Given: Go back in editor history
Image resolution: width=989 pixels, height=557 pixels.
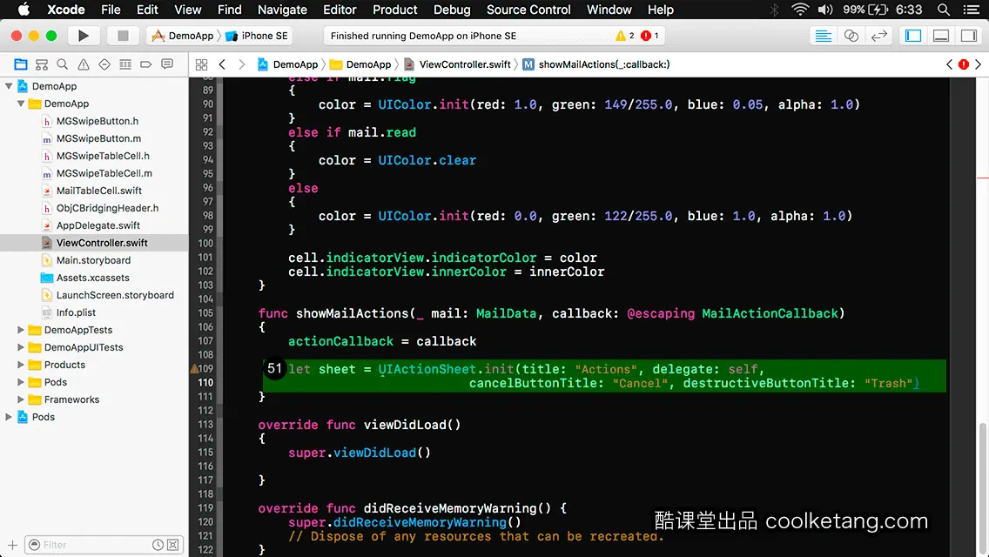Looking at the screenshot, I should tap(222, 64).
